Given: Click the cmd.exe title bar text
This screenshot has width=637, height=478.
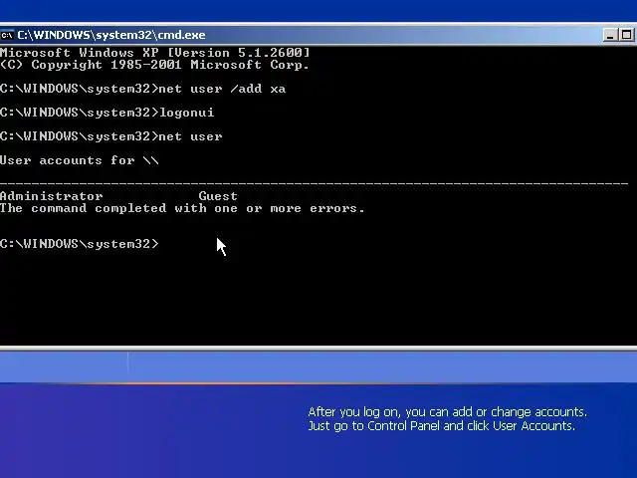Looking at the screenshot, I should click(x=111, y=35).
